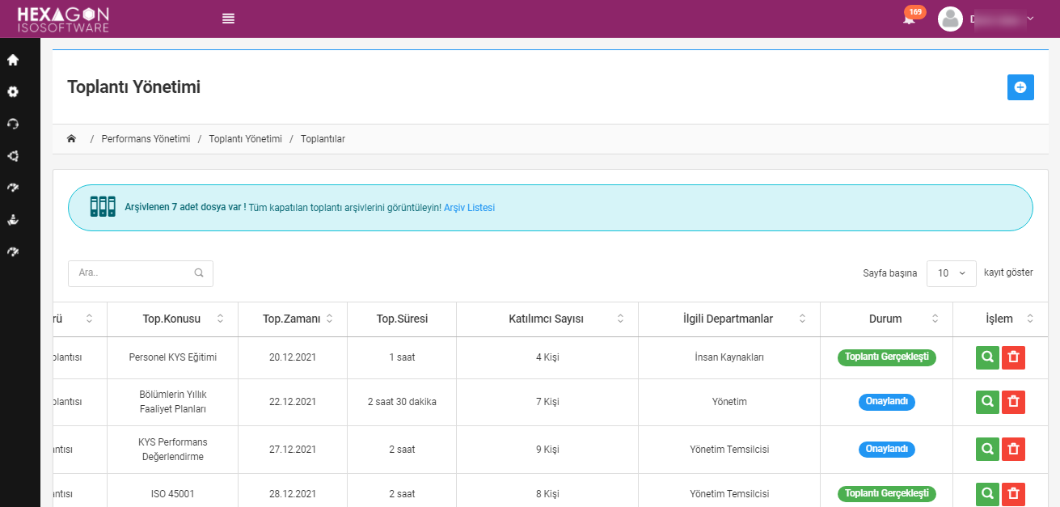Click the Ara search input field

tap(133, 273)
